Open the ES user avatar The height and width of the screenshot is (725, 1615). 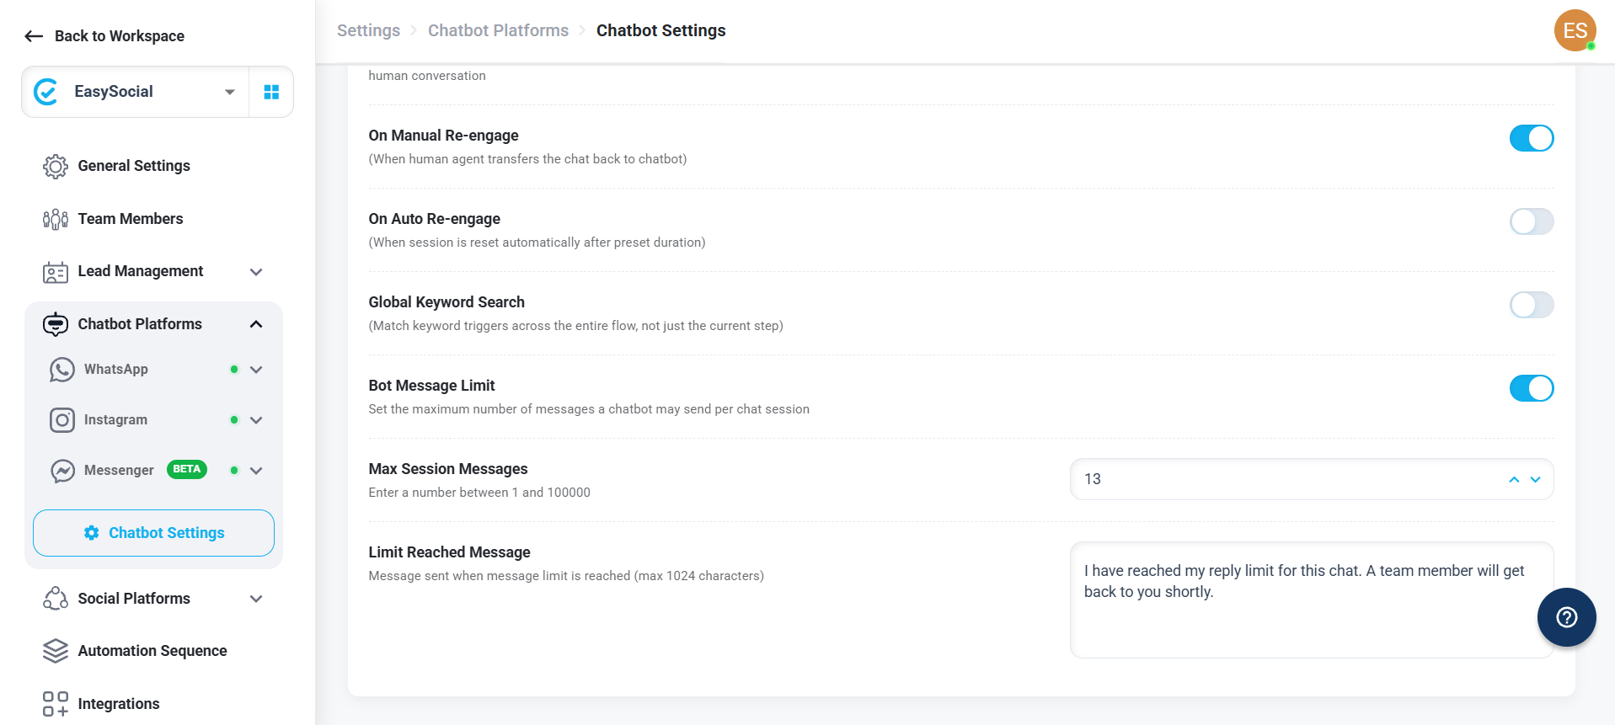[x=1575, y=30]
